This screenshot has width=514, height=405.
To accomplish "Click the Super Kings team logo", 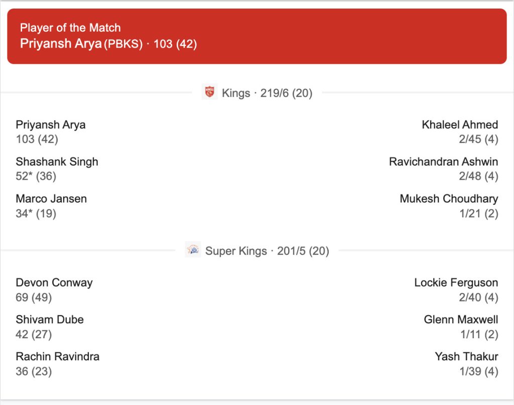I will 193,250.
